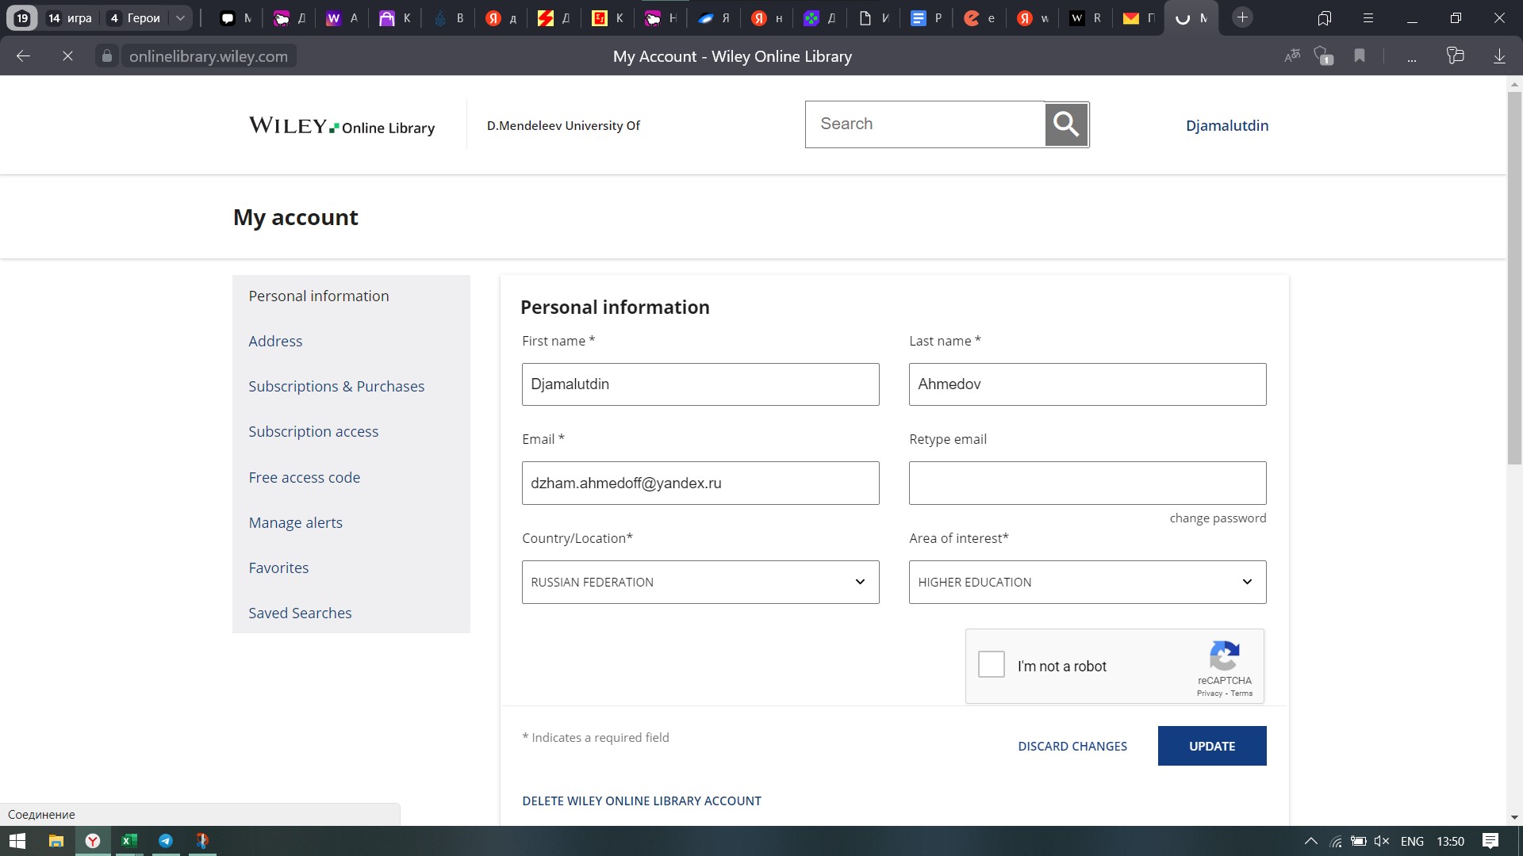This screenshot has height=856, width=1523.
Task: Stop page loading with the X button
Action: pyautogui.click(x=68, y=56)
